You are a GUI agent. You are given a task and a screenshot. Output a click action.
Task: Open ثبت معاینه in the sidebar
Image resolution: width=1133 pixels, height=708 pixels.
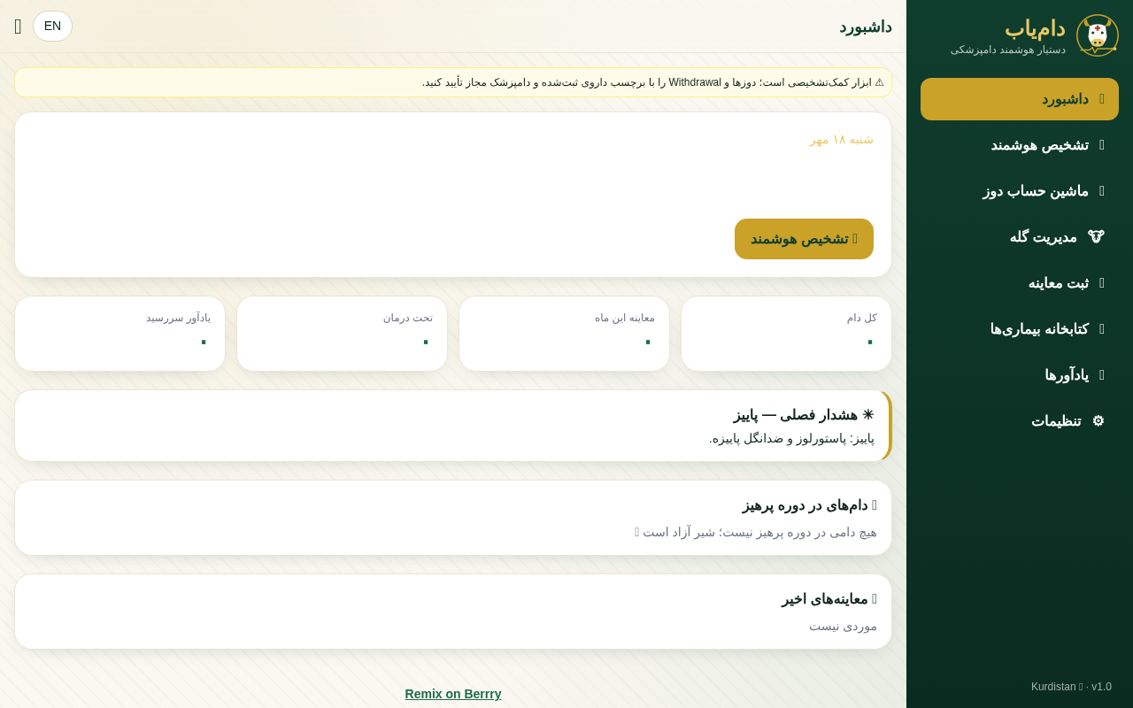click(1020, 283)
